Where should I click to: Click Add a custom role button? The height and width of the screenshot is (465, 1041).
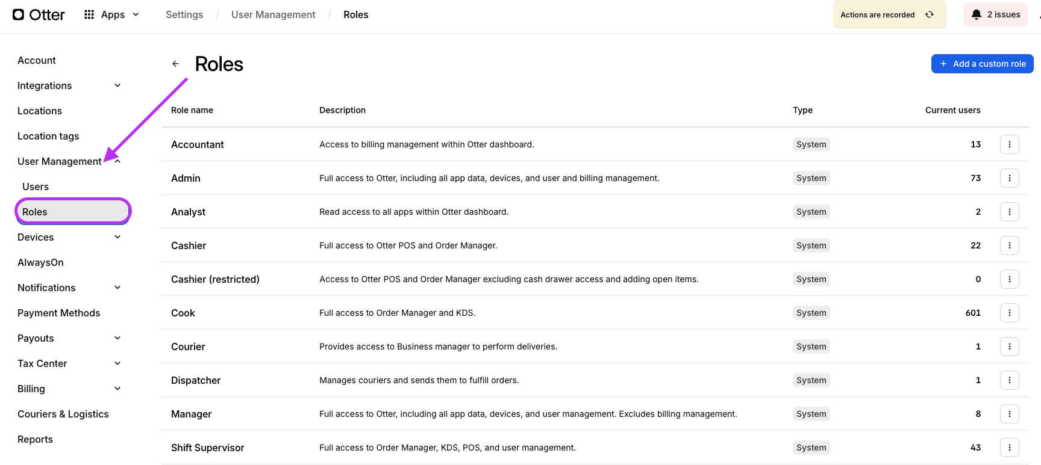coord(983,64)
